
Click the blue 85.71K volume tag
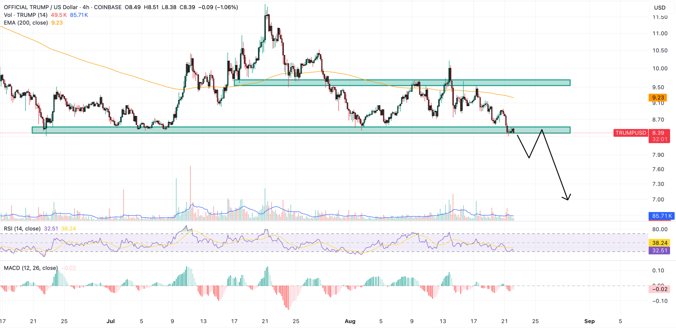click(x=662, y=216)
